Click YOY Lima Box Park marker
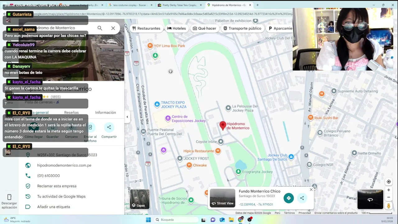The width and height of the screenshot is (398, 224). [150, 46]
